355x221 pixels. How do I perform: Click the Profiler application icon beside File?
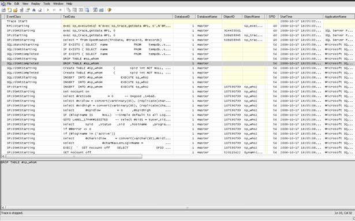[3, 4]
